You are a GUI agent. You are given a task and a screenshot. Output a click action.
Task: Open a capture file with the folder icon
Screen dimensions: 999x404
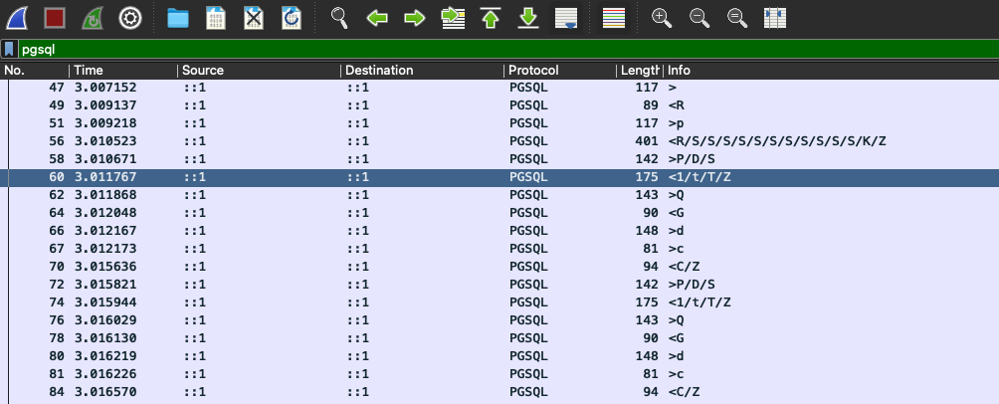click(178, 17)
